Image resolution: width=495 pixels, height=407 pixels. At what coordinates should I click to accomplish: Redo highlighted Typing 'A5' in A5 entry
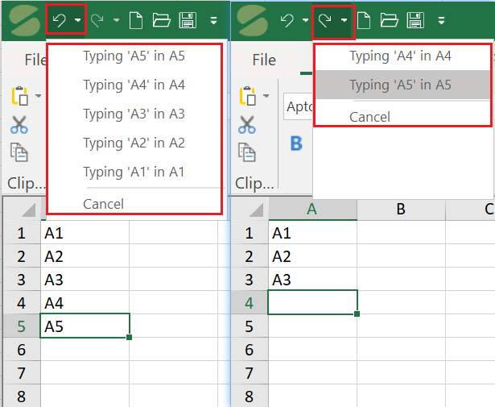pyautogui.click(x=402, y=85)
